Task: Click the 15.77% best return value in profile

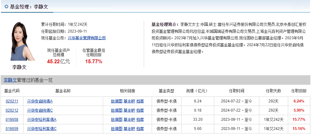Action: coord(94,61)
